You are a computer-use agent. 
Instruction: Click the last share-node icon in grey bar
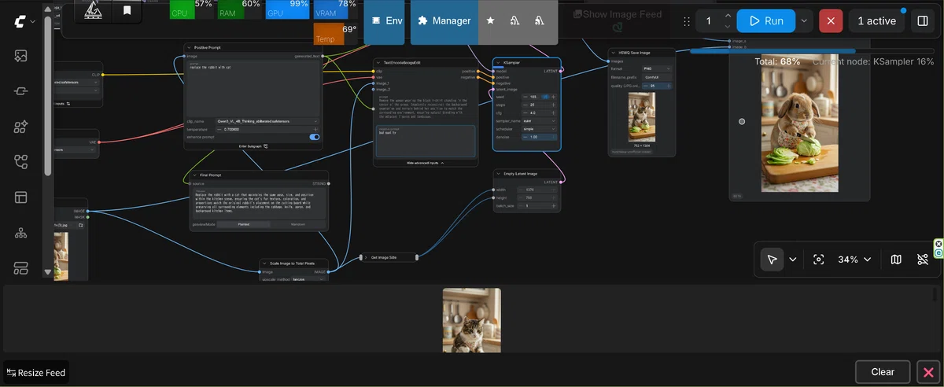[x=539, y=20]
